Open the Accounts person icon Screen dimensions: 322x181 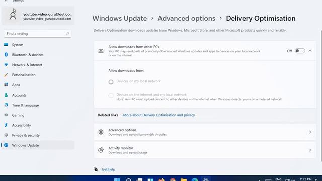6,95
